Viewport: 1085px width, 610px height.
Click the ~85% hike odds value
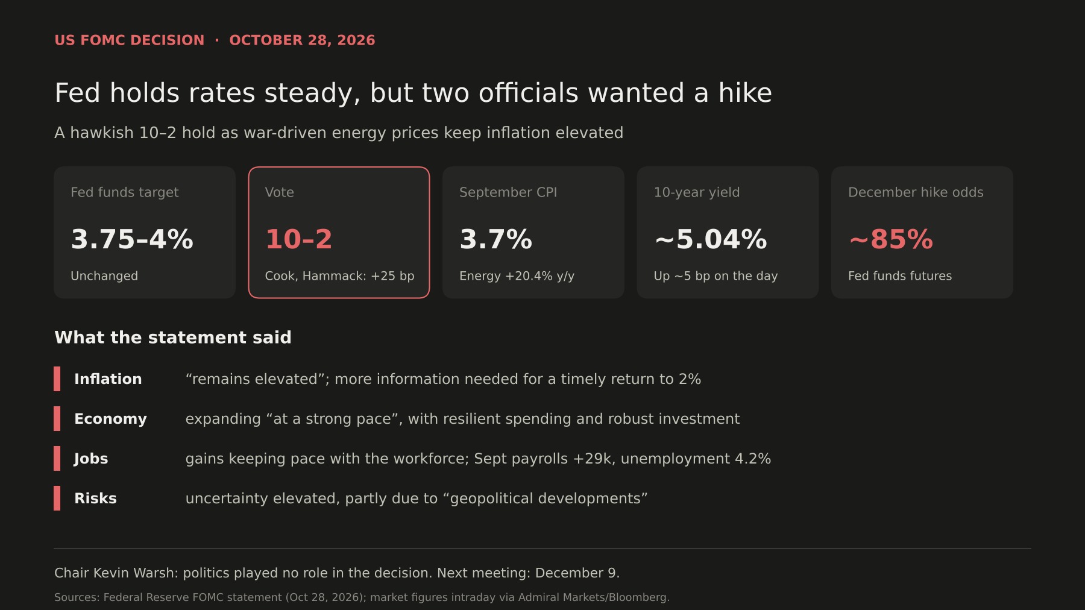(891, 239)
